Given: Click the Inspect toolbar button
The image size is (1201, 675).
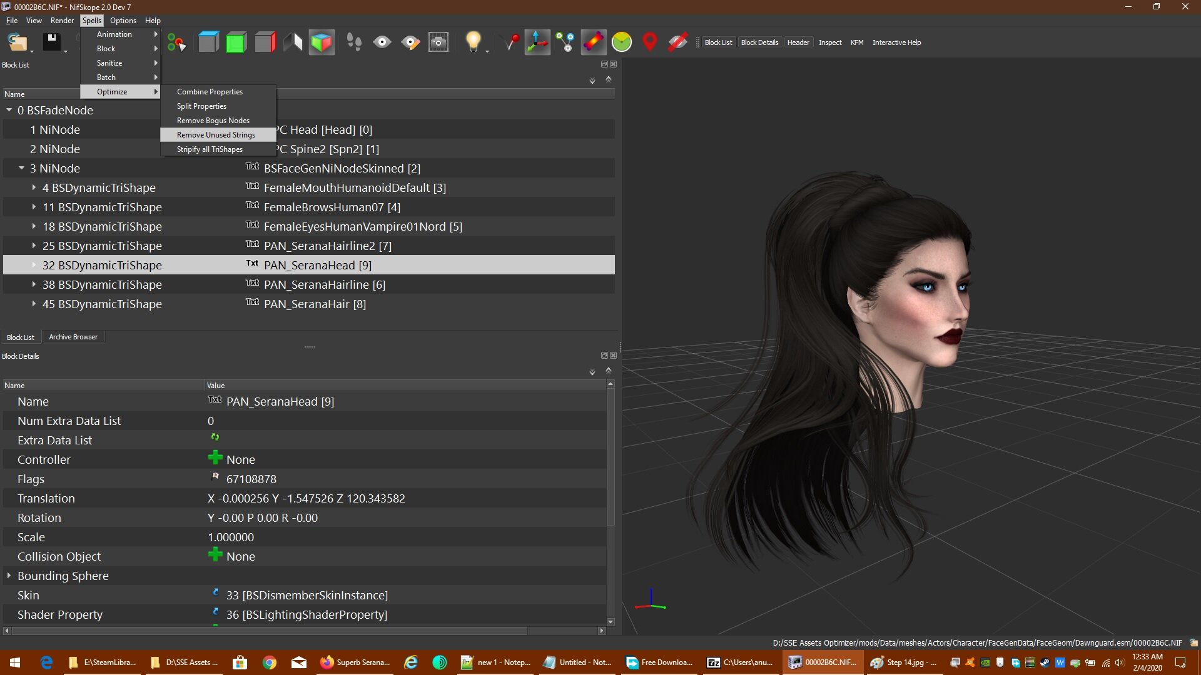Looking at the screenshot, I should pyautogui.click(x=830, y=42).
